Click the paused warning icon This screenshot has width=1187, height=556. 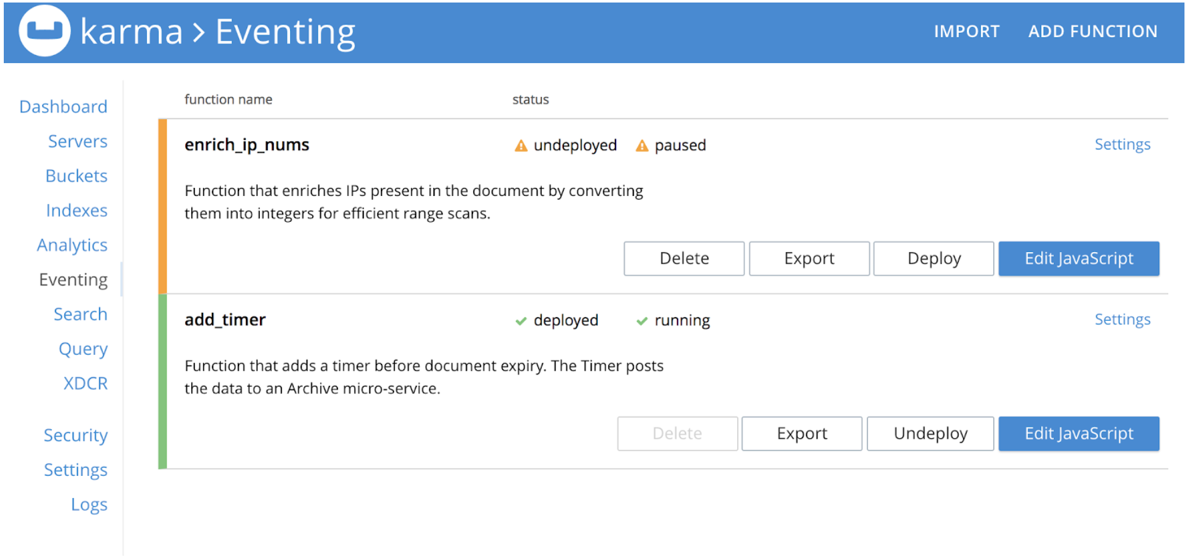pos(642,146)
